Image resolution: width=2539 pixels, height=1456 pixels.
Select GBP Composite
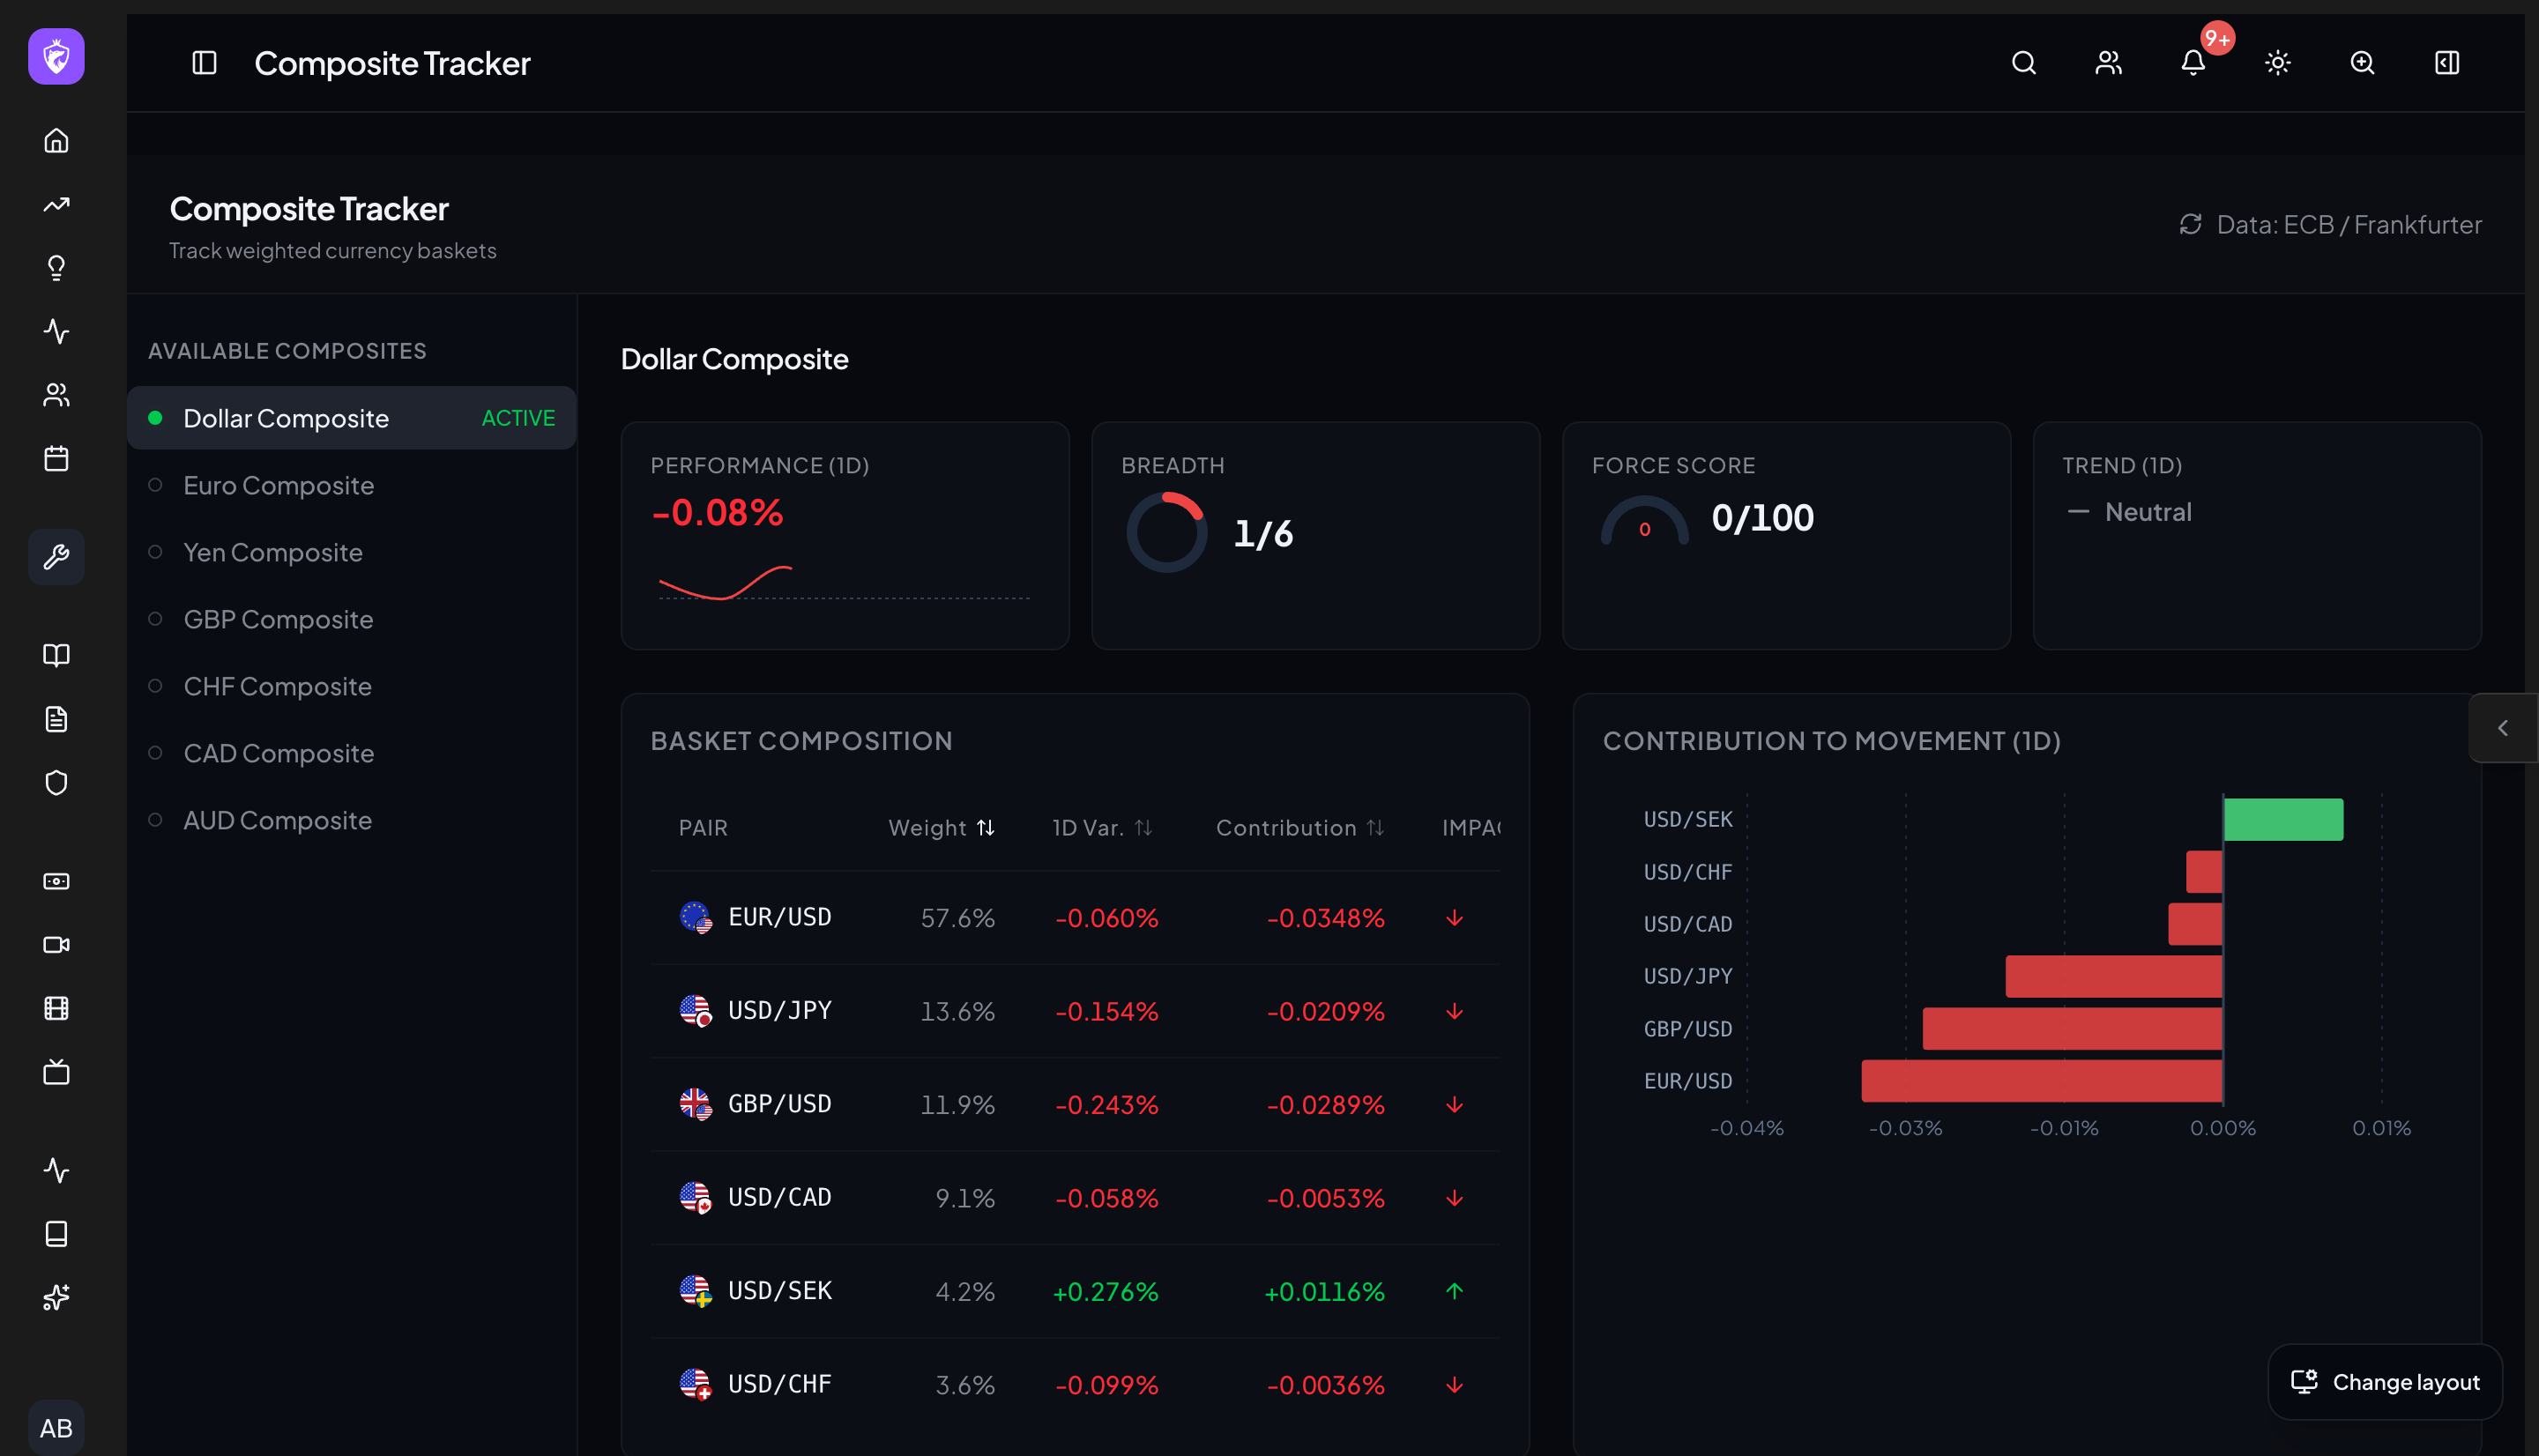click(x=352, y=619)
